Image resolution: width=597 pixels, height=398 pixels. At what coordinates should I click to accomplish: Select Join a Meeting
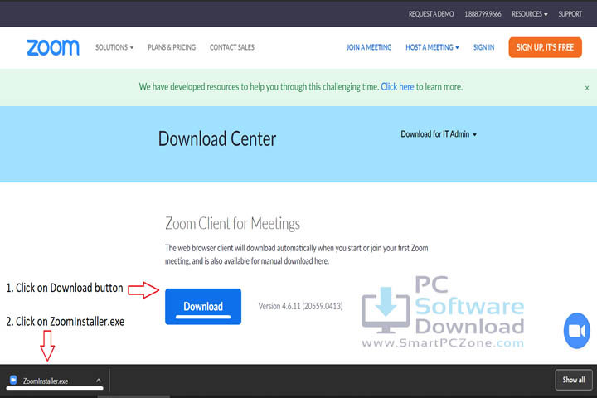[369, 47]
